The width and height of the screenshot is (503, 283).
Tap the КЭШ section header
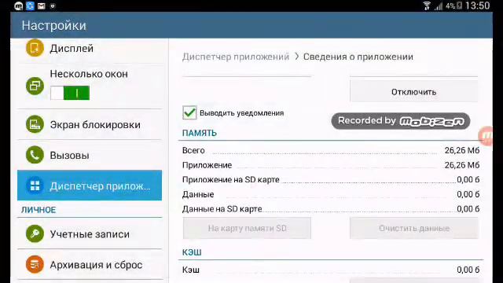192,252
